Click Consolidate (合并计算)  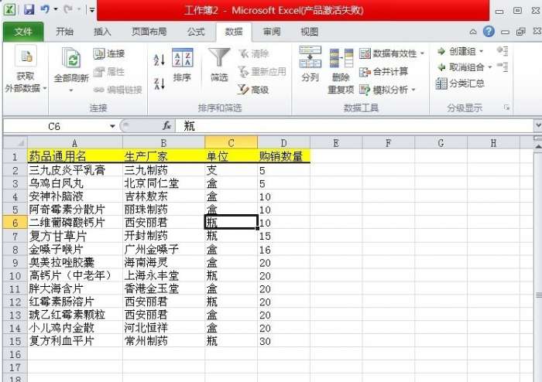pos(384,72)
